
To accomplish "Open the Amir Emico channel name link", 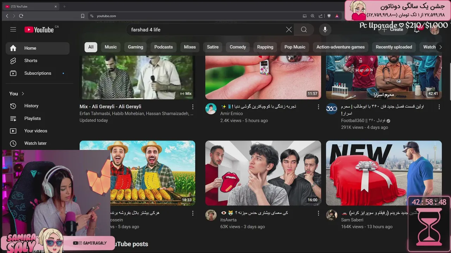I will [231, 113].
